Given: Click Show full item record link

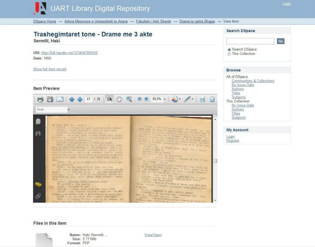Looking at the screenshot, I should 50,69.
